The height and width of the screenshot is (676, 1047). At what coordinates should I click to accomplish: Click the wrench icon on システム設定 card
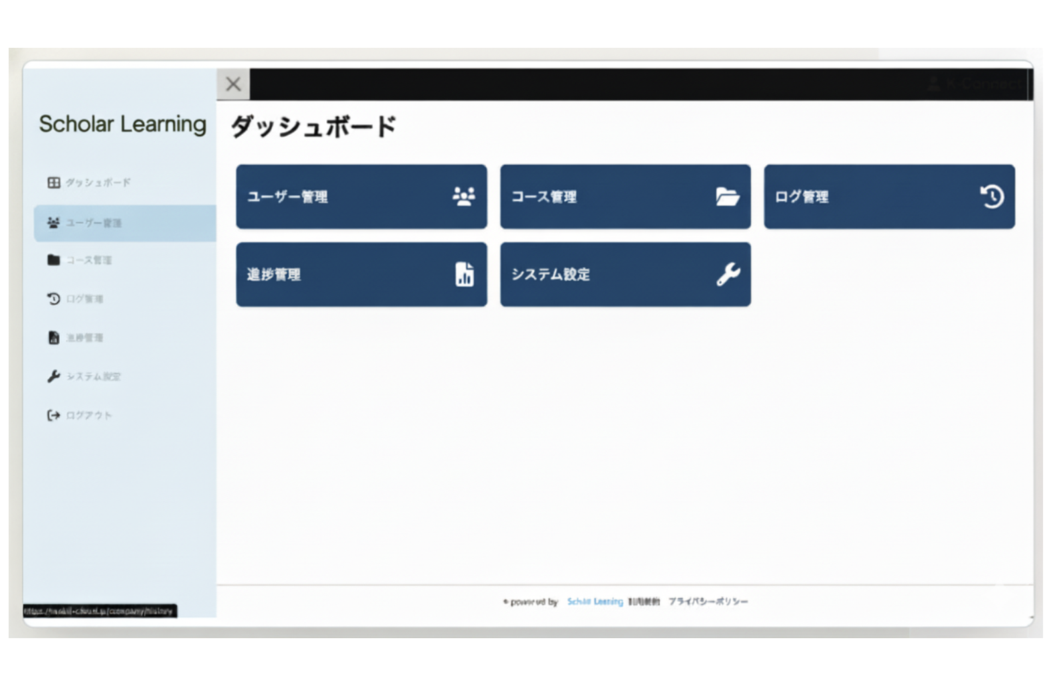click(x=727, y=274)
